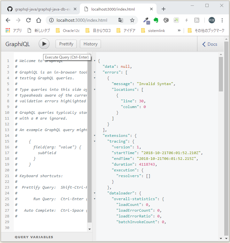The image size is (230, 243).
Task: Open the color picker eyedropper extension
Action: (x=146, y=20)
